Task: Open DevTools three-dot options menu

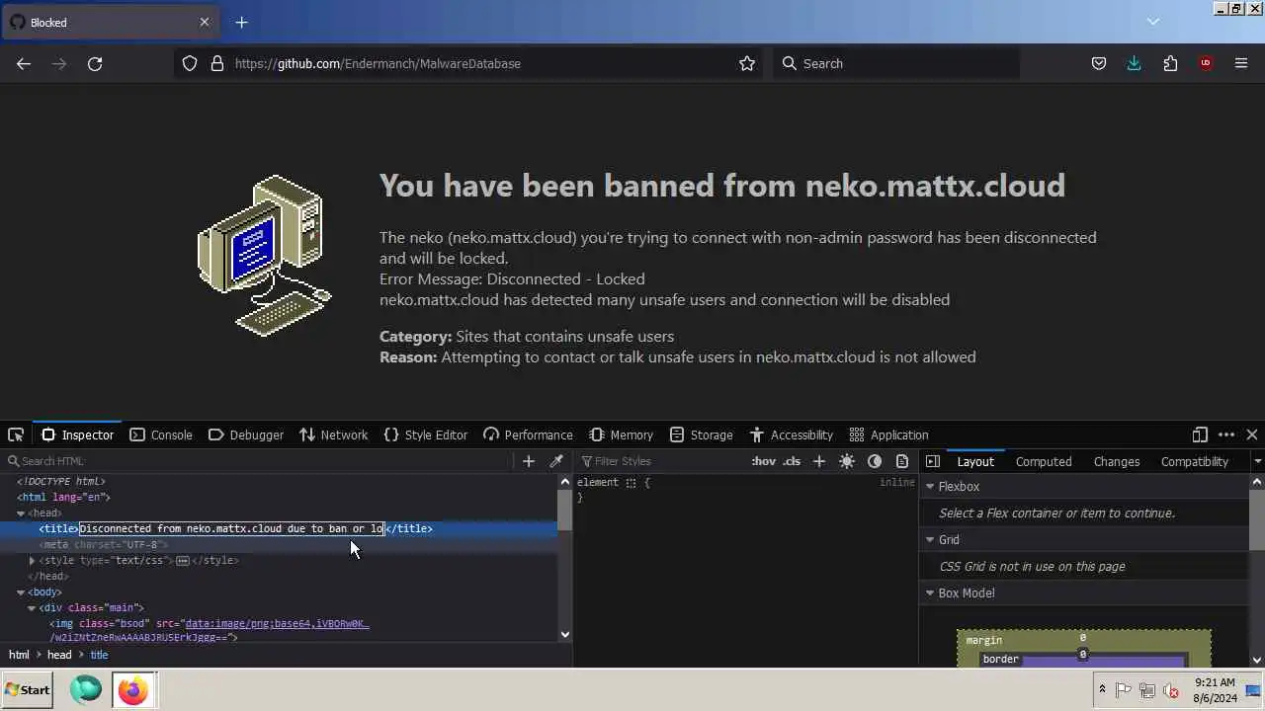Action: pyautogui.click(x=1226, y=434)
